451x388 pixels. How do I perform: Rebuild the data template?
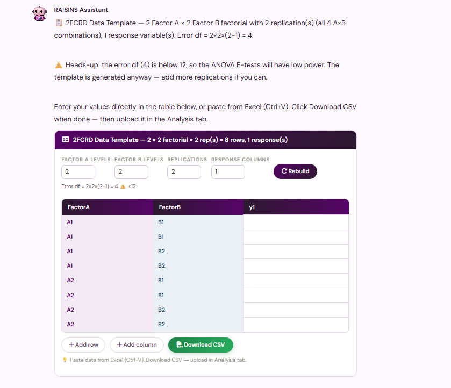(x=295, y=171)
